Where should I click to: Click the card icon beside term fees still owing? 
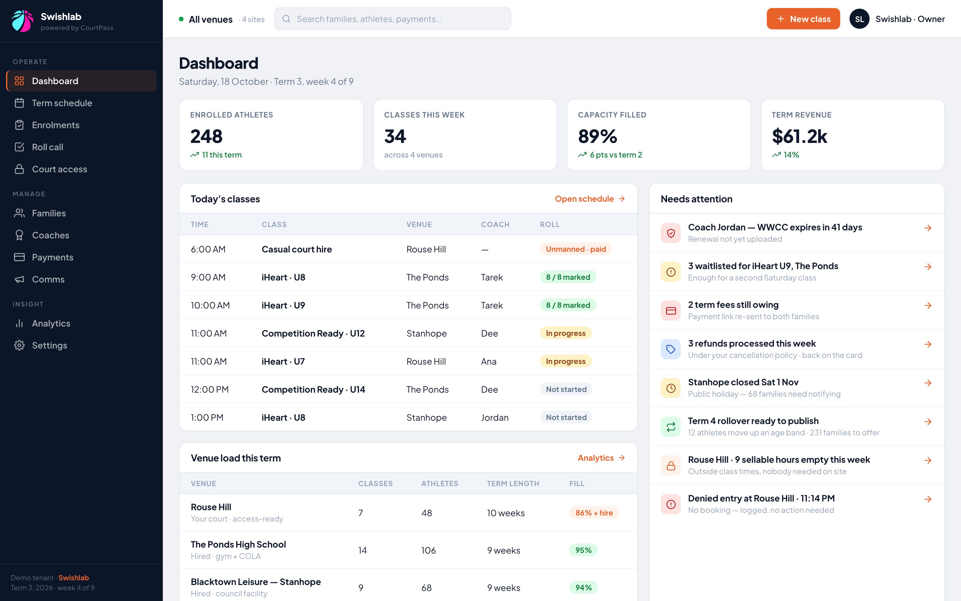tap(671, 311)
